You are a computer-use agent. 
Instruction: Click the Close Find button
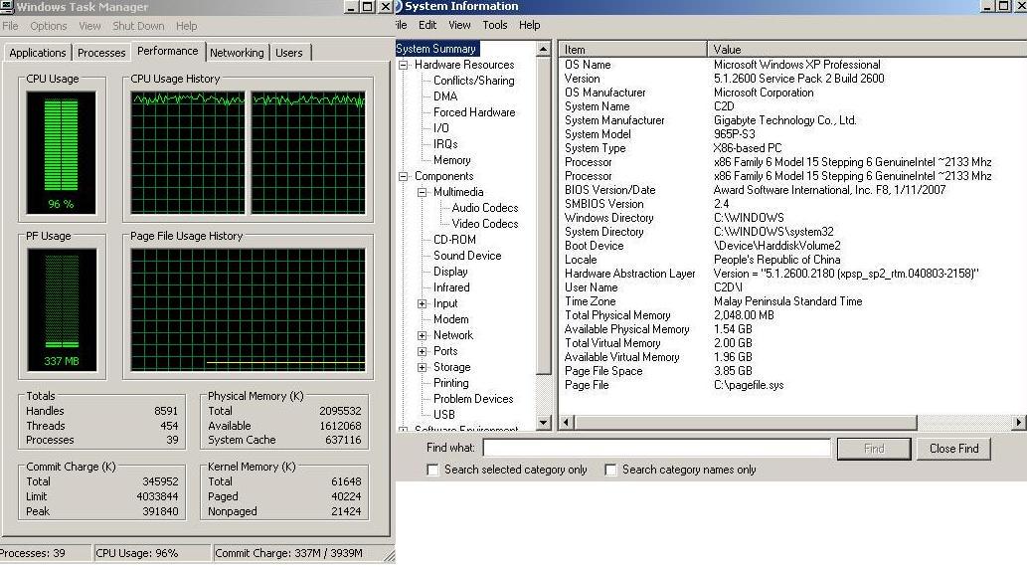953,448
